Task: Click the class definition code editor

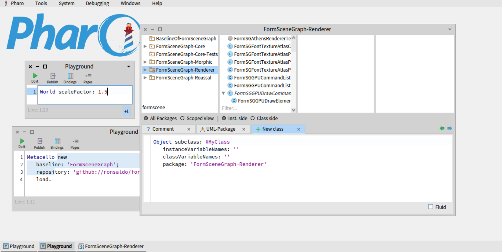Action: pos(301,169)
